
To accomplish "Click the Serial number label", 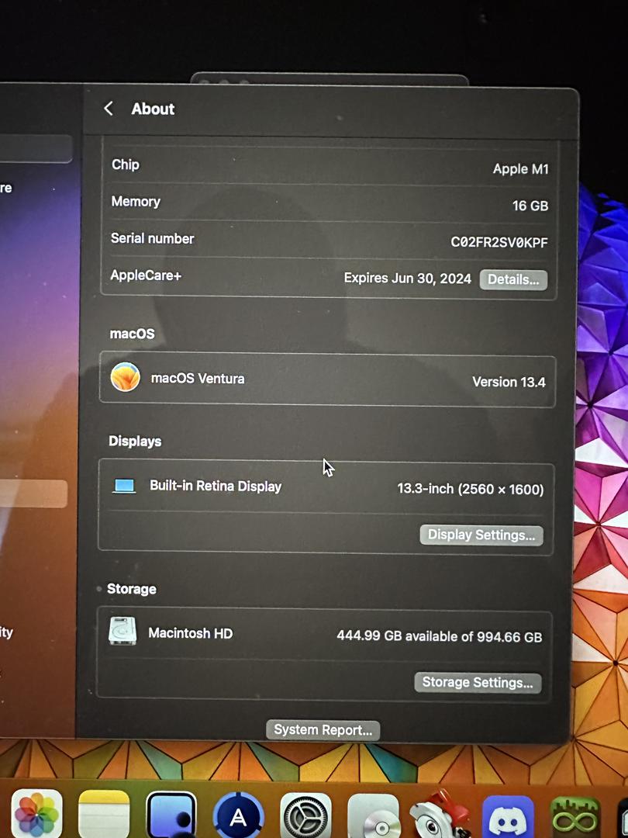I will click(x=152, y=238).
